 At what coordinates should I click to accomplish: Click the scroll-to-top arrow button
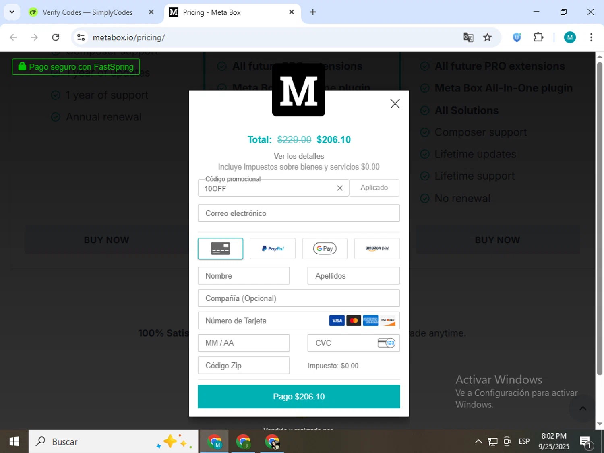point(583,408)
